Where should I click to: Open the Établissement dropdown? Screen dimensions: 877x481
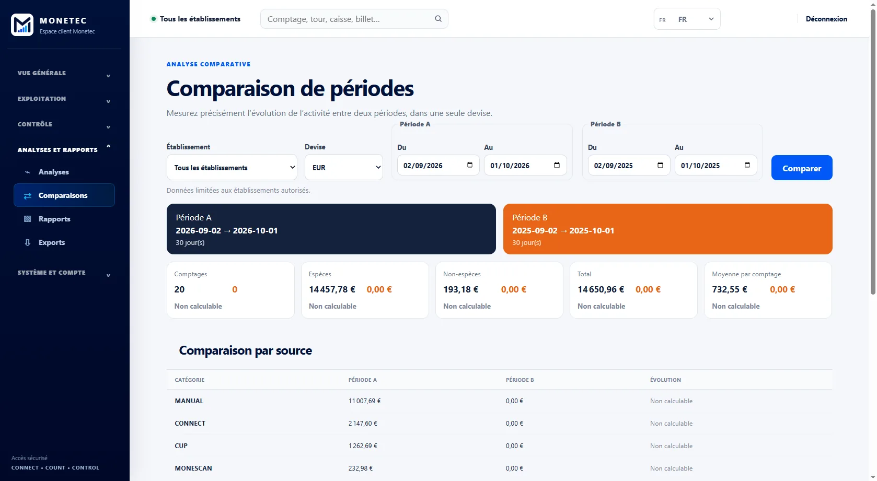tap(232, 167)
